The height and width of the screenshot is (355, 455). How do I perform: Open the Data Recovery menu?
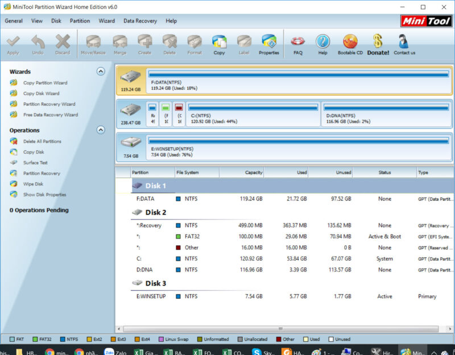pyautogui.click(x=140, y=21)
